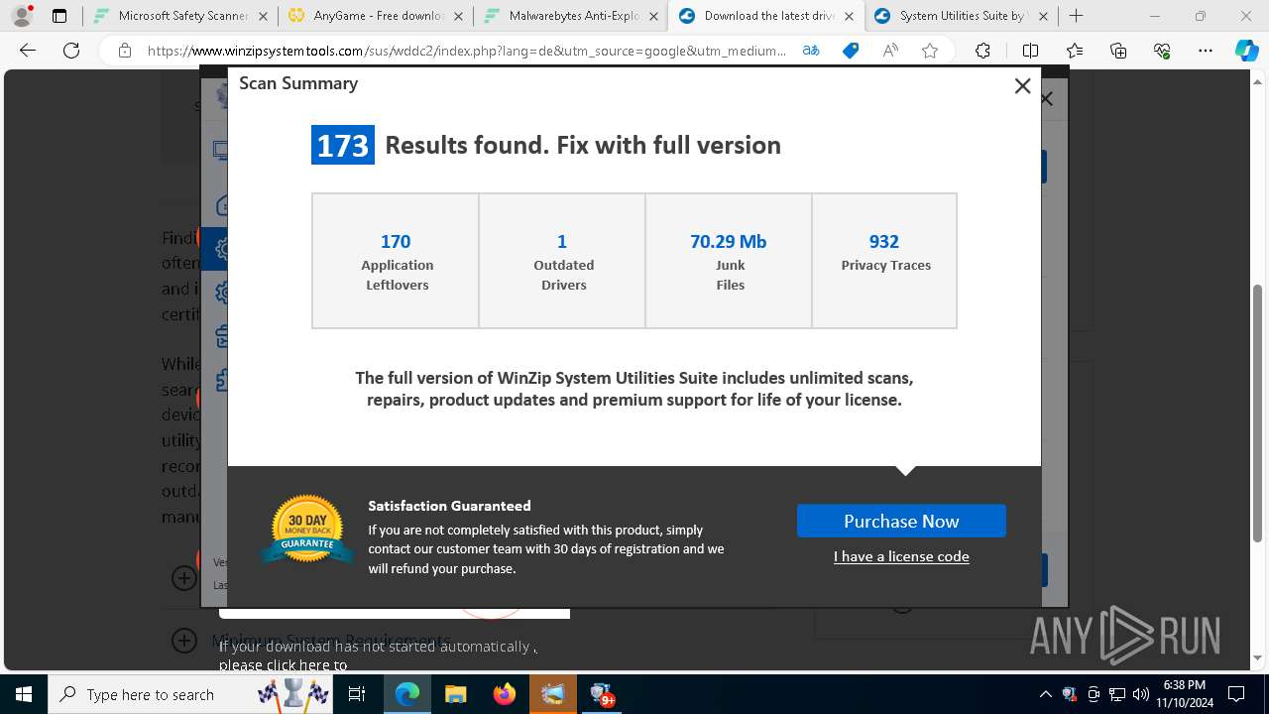Open volume control in system tray

click(1140, 694)
